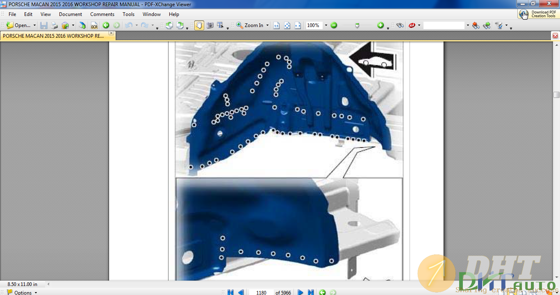Go to previous view green arrow
The width and height of the screenshot is (560, 295).
coord(106,25)
